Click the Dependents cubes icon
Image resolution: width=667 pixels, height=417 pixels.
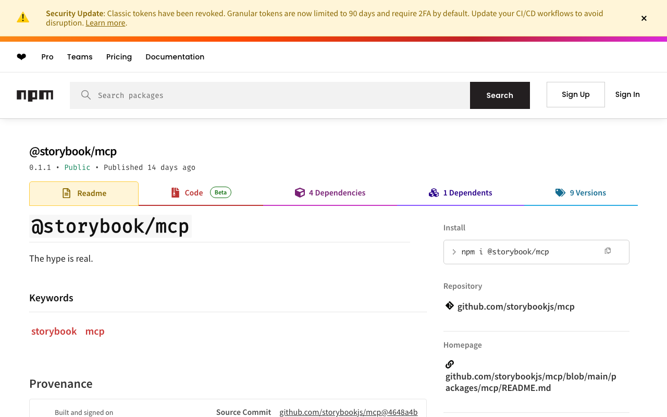[x=434, y=193]
